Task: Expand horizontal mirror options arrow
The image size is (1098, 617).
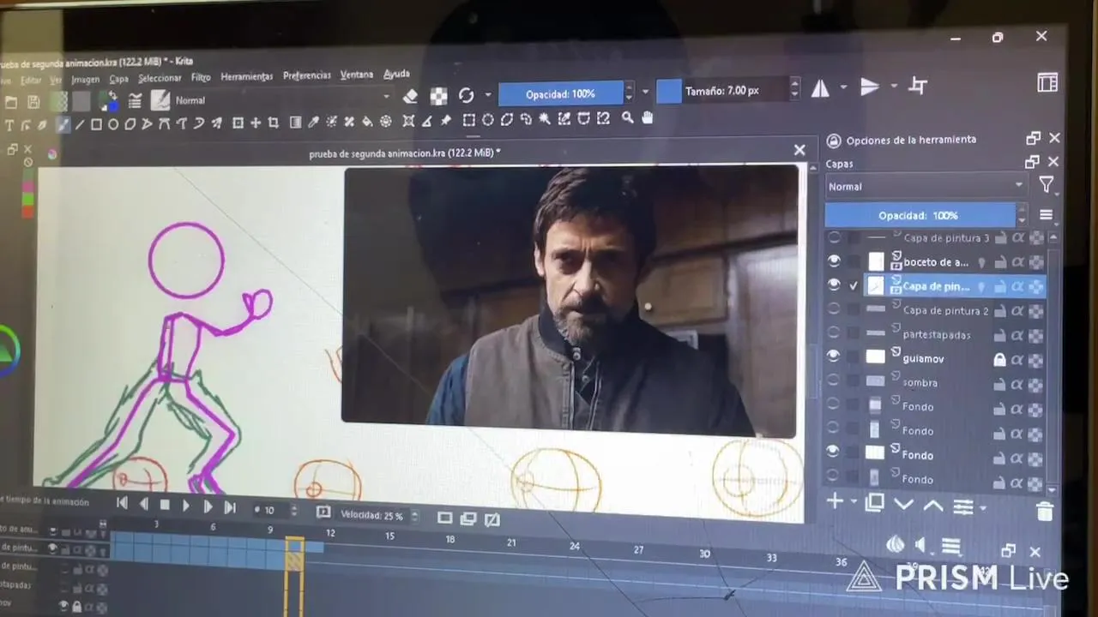Action: 843,87
